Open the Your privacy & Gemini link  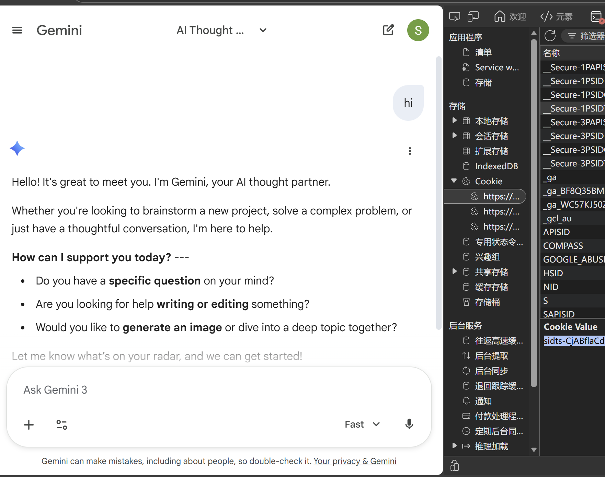[x=355, y=461]
